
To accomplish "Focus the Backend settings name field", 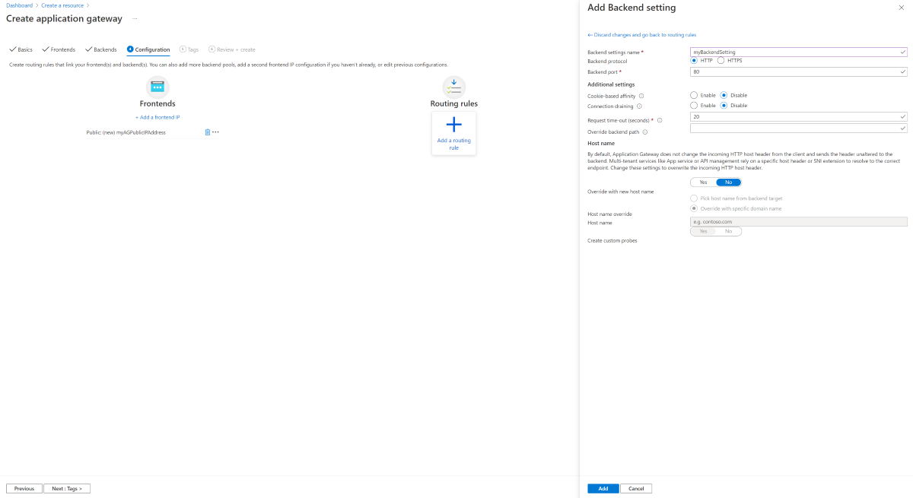I will coord(799,52).
